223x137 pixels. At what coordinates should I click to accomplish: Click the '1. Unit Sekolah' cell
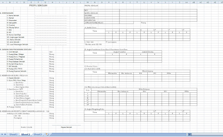pyautogui.click(x=13, y=52)
